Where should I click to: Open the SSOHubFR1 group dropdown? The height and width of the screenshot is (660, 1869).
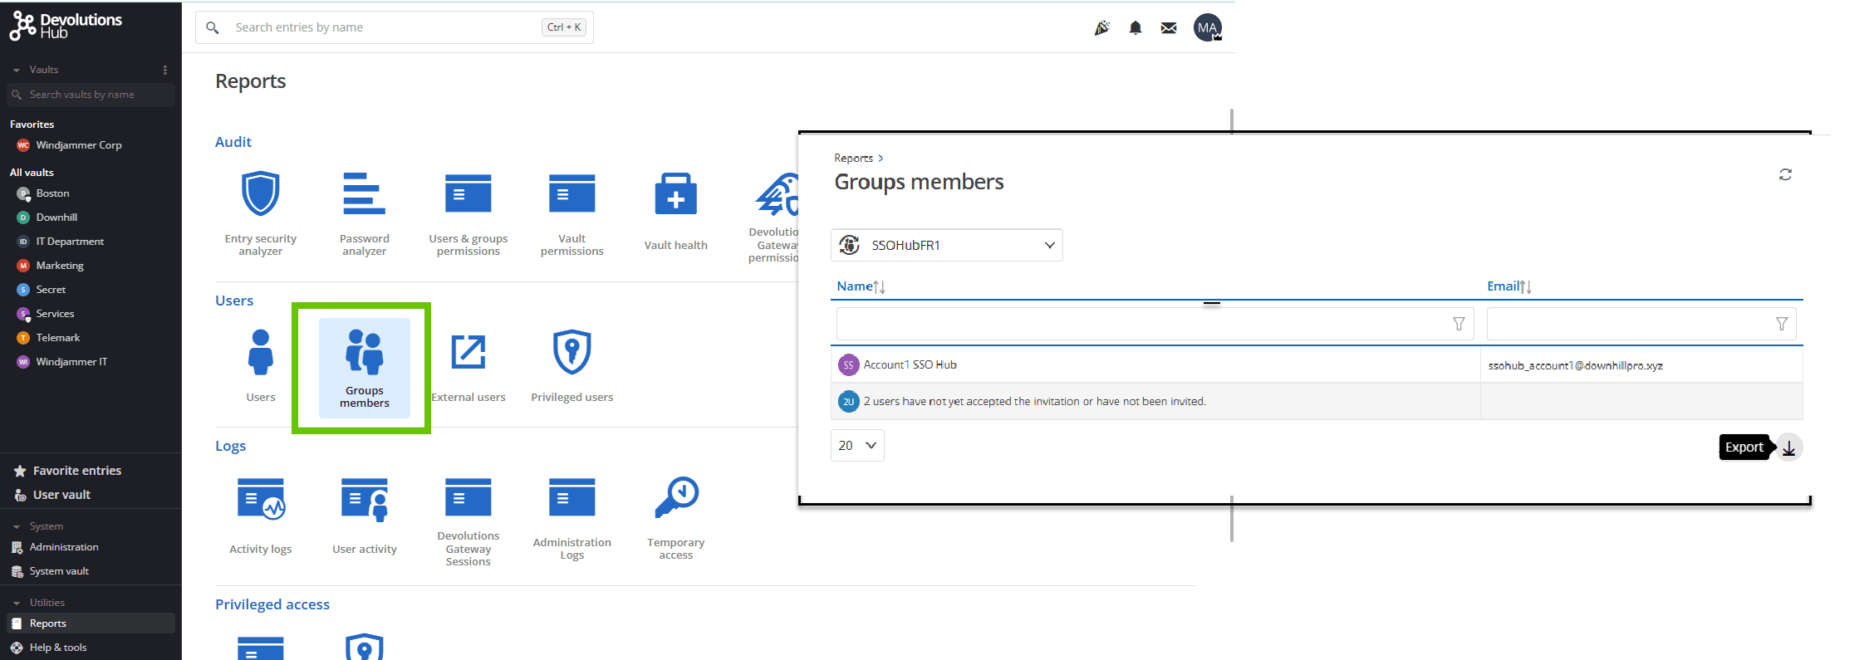pyautogui.click(x=946, y=245)
